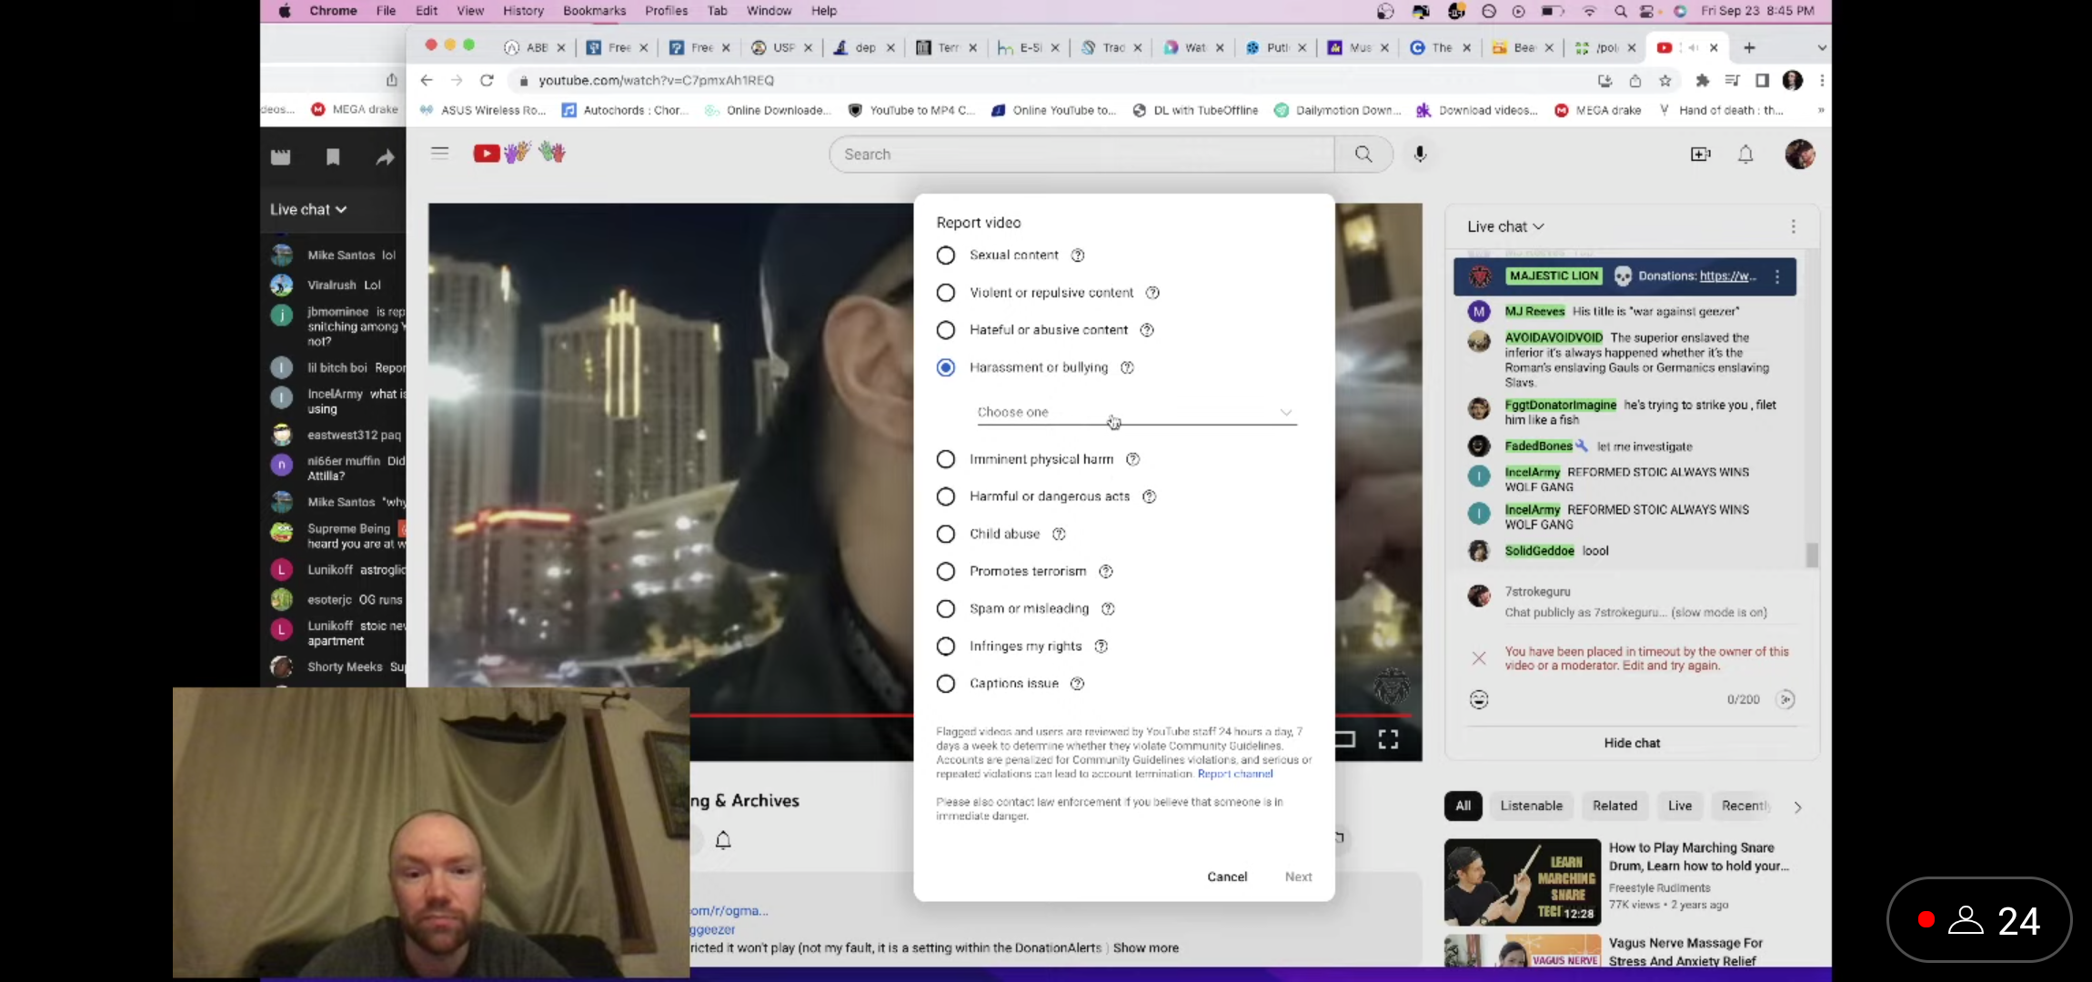Click Hide chat button
Viewport: 2092px width, 982px height.
1632,743
